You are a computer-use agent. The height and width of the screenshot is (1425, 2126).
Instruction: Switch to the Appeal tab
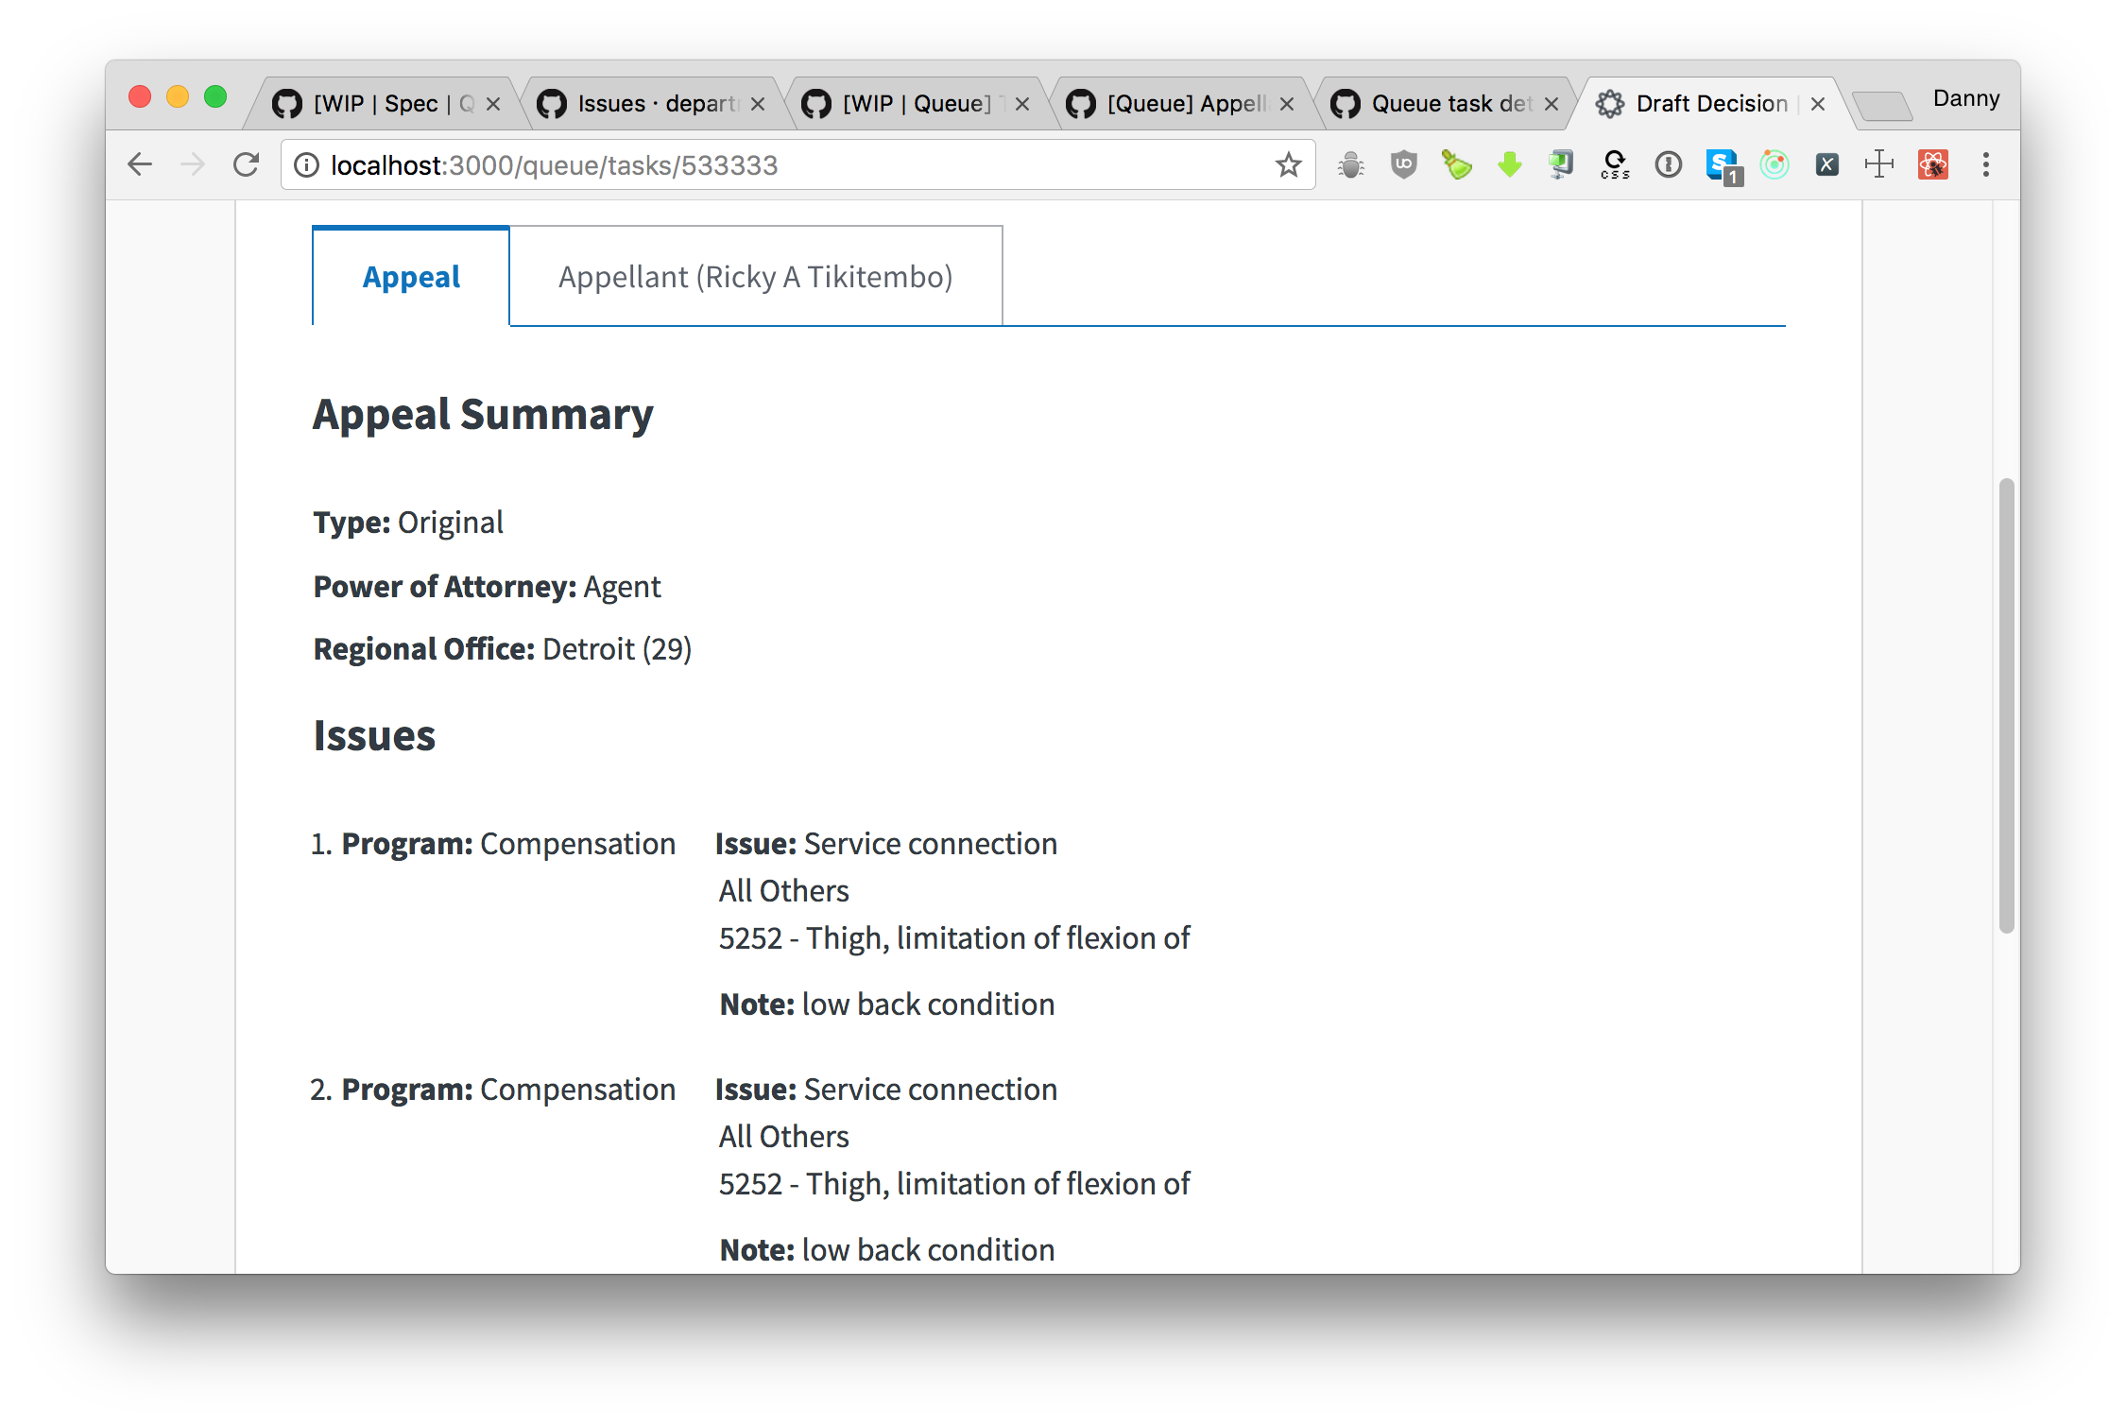(x=411, y=276)
